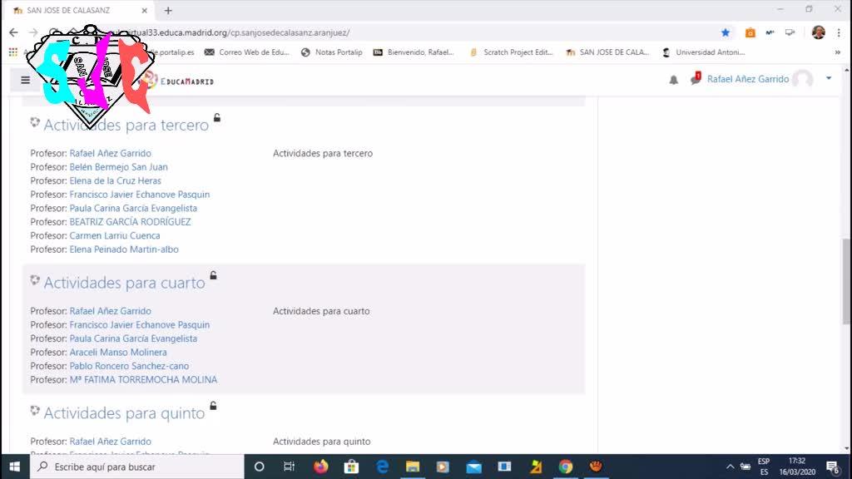Image resolution: width=852 pixels, height=479 pixels.
Task: Open Mail app from taskbar
Action: pyautogui.click(x=473, y=467)
